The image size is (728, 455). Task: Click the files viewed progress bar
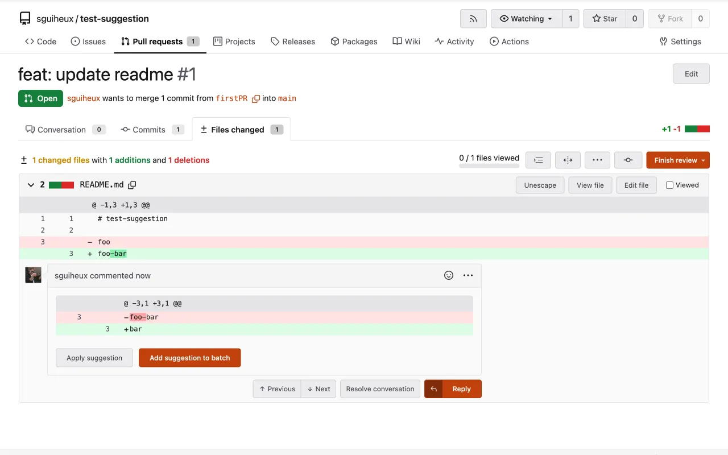click(489, 167)
